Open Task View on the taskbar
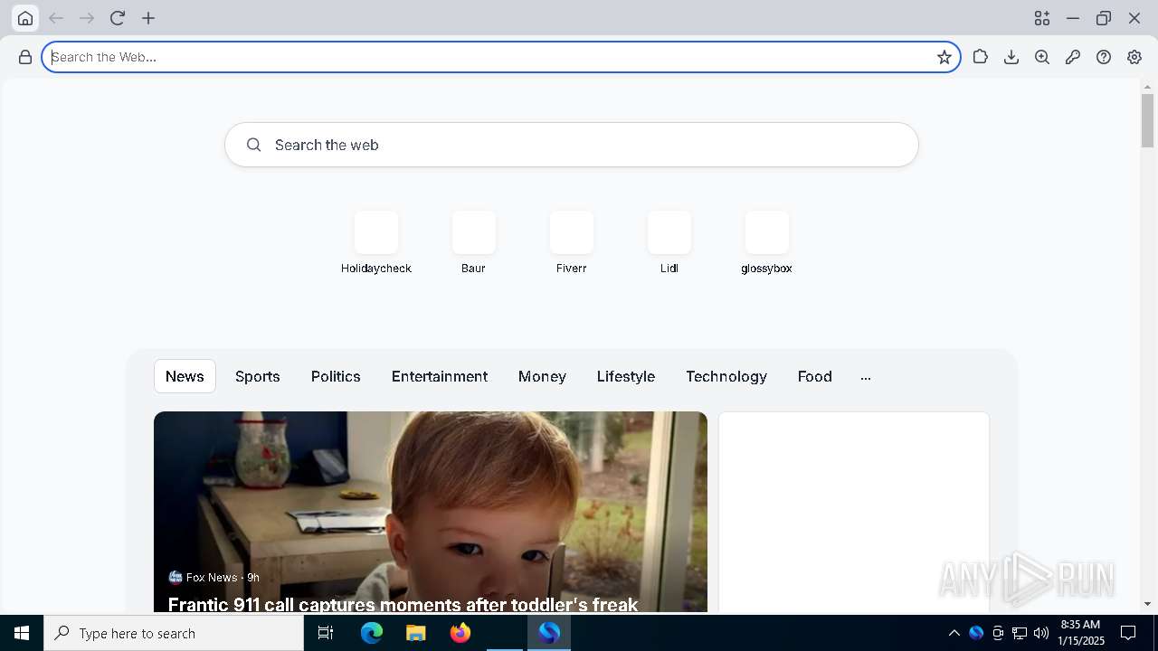 (326, 633)
